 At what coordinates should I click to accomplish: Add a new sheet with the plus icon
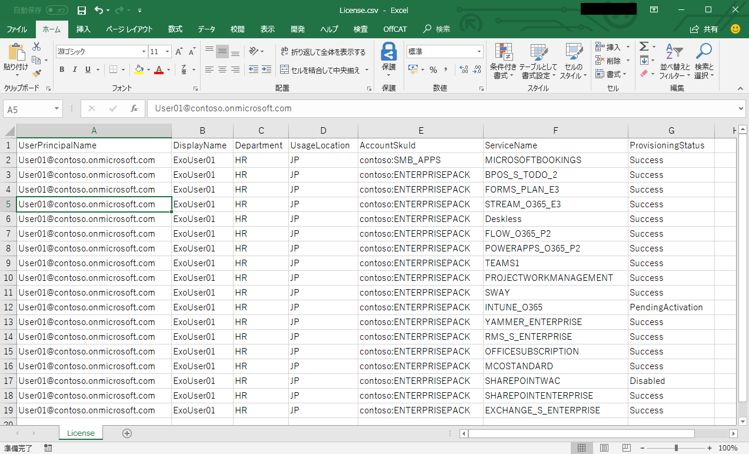coord(127,433)
